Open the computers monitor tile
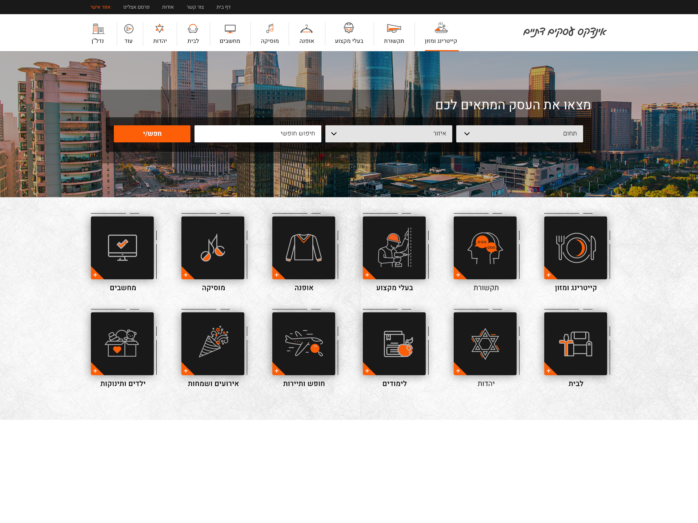Viewport: 698px width, 523px height. click(122, 248)
